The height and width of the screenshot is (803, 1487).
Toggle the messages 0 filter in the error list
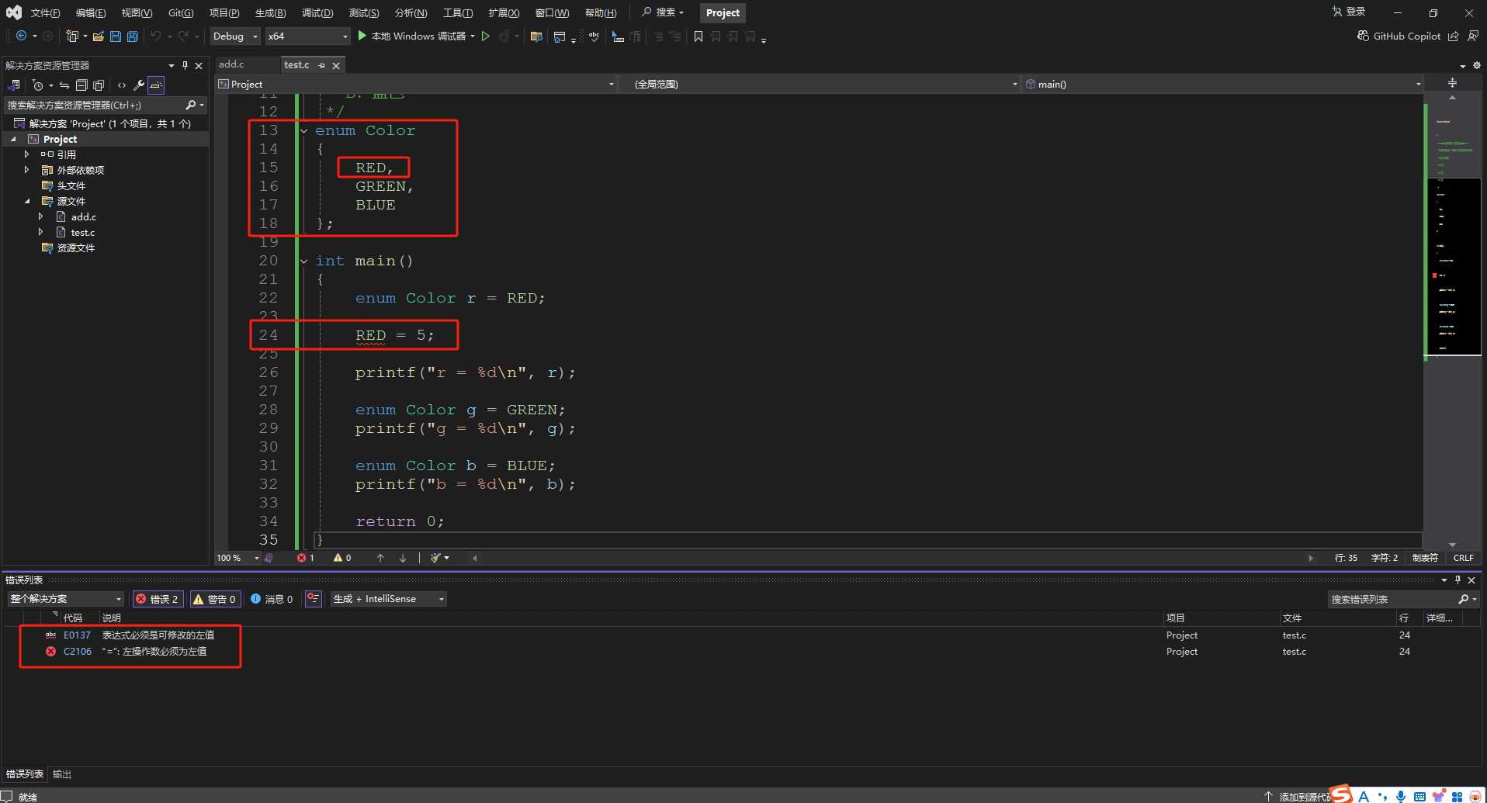coord(272,599)
